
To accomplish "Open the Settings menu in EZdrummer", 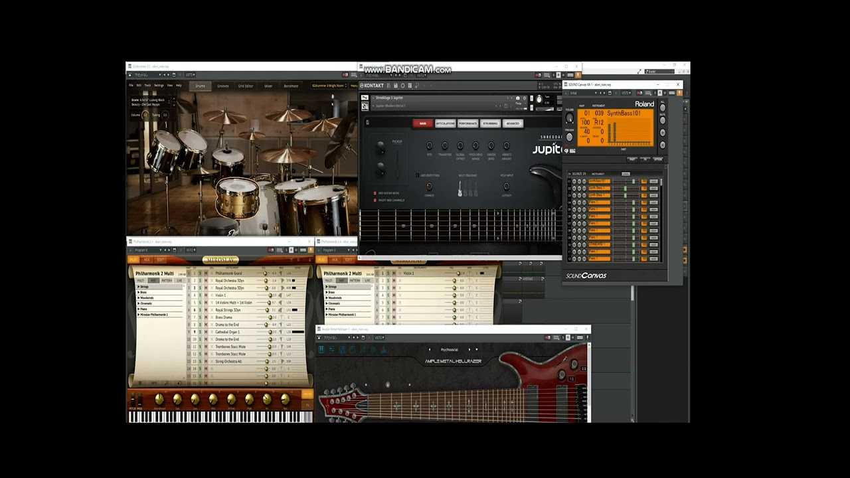I will click(159, 86).
